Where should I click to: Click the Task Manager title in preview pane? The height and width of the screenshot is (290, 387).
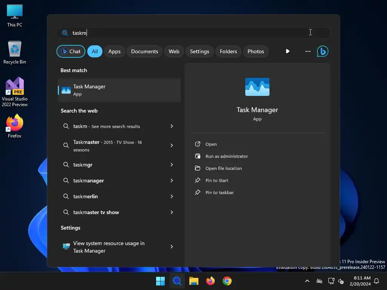pyautogui.click(x=257, y=110)
